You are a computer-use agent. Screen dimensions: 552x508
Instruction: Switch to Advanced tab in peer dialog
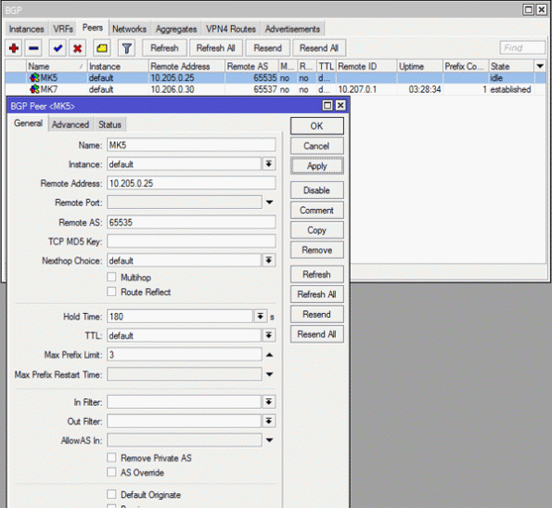coord(71,124)
